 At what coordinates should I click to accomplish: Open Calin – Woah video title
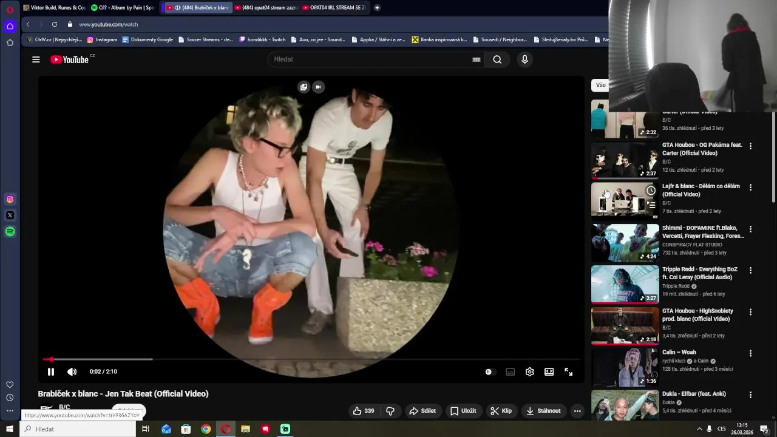[679, 352]
